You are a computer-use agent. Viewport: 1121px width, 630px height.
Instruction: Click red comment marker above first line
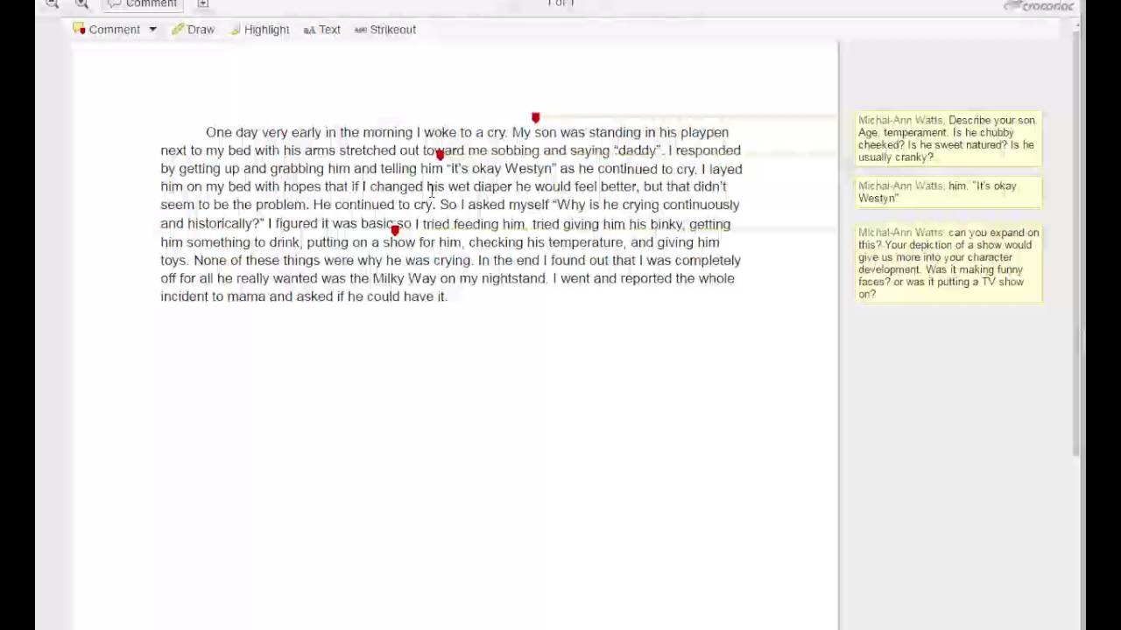pos(535,117)
